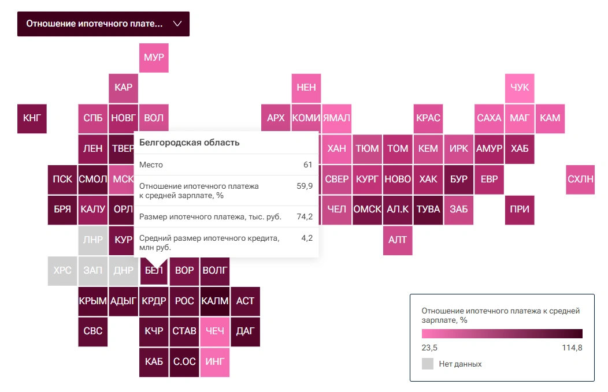This screenshot has height=392, width=608.
Task: Click the НЕН Nenets tile
Action: [x=306, y=88]
